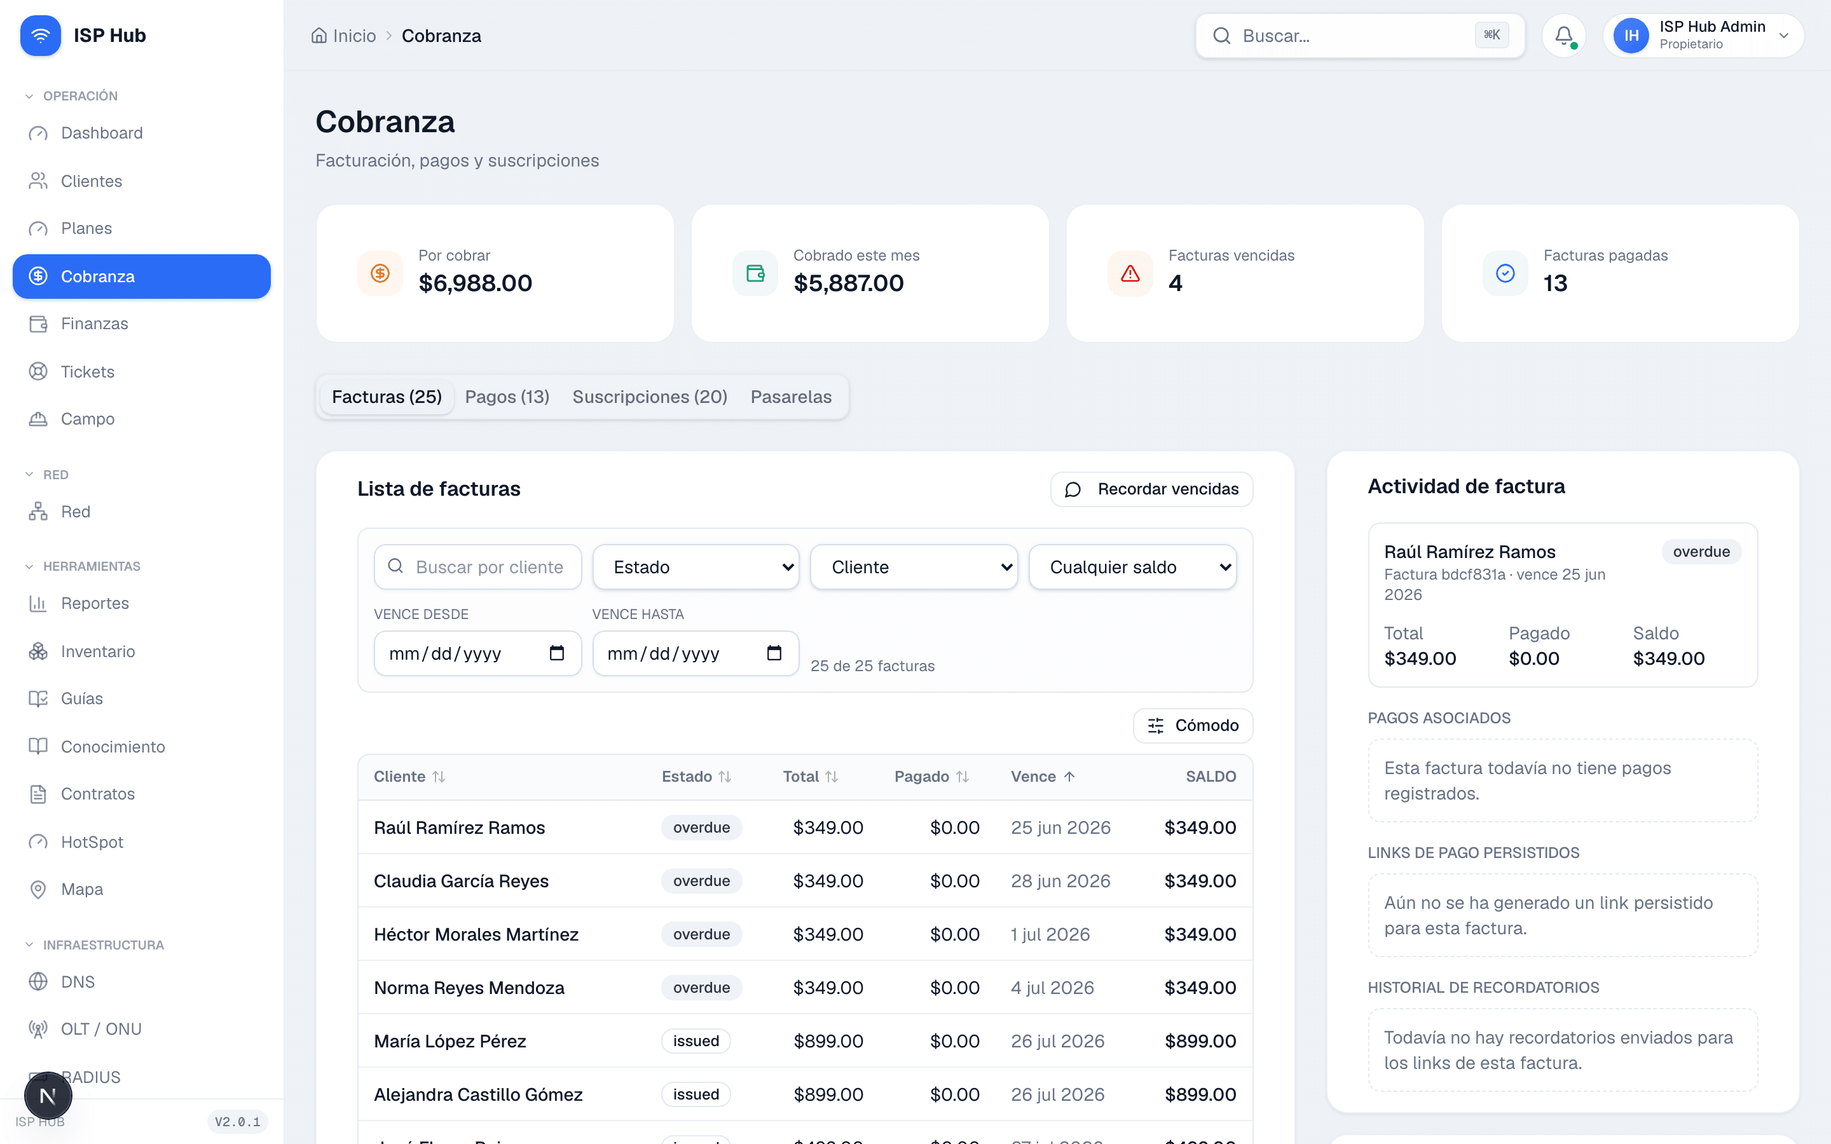Open HotSpot in the sidebar
The width and height of the screenshot is (1831, 1144).
tap(142, 842)
